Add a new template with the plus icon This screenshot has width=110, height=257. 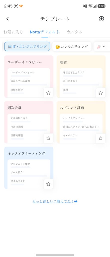(x=101, y=19)
